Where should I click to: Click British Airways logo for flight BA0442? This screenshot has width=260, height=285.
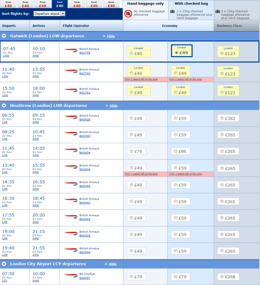71,216
